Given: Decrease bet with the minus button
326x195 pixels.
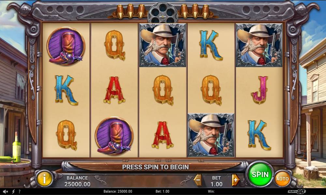Looking at the screenshot, I should [198, 180].
